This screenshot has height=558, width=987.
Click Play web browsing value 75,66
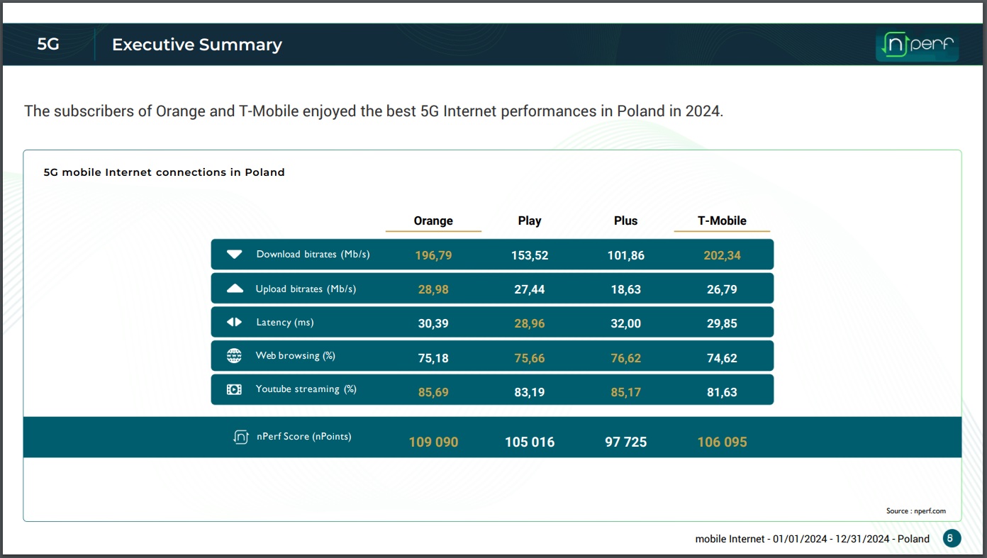(530, 358)
